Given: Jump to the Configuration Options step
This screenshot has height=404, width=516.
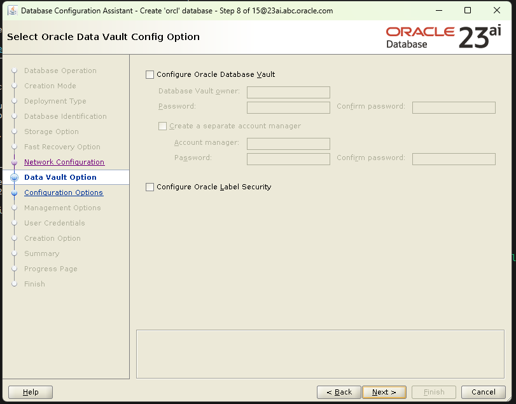Looking at the screenshot, I should click(63, 192).
